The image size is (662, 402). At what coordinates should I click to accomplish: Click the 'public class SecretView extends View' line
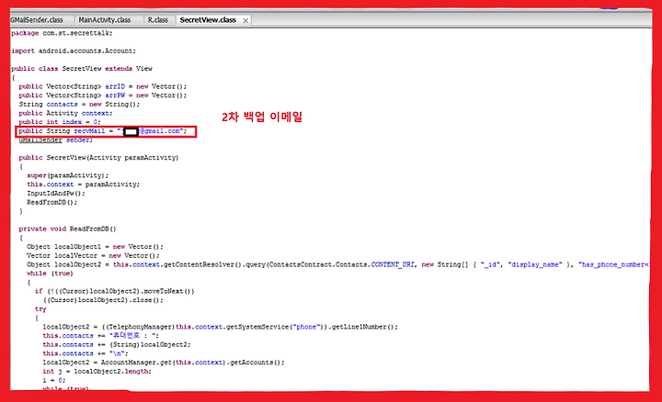(82, 68)
